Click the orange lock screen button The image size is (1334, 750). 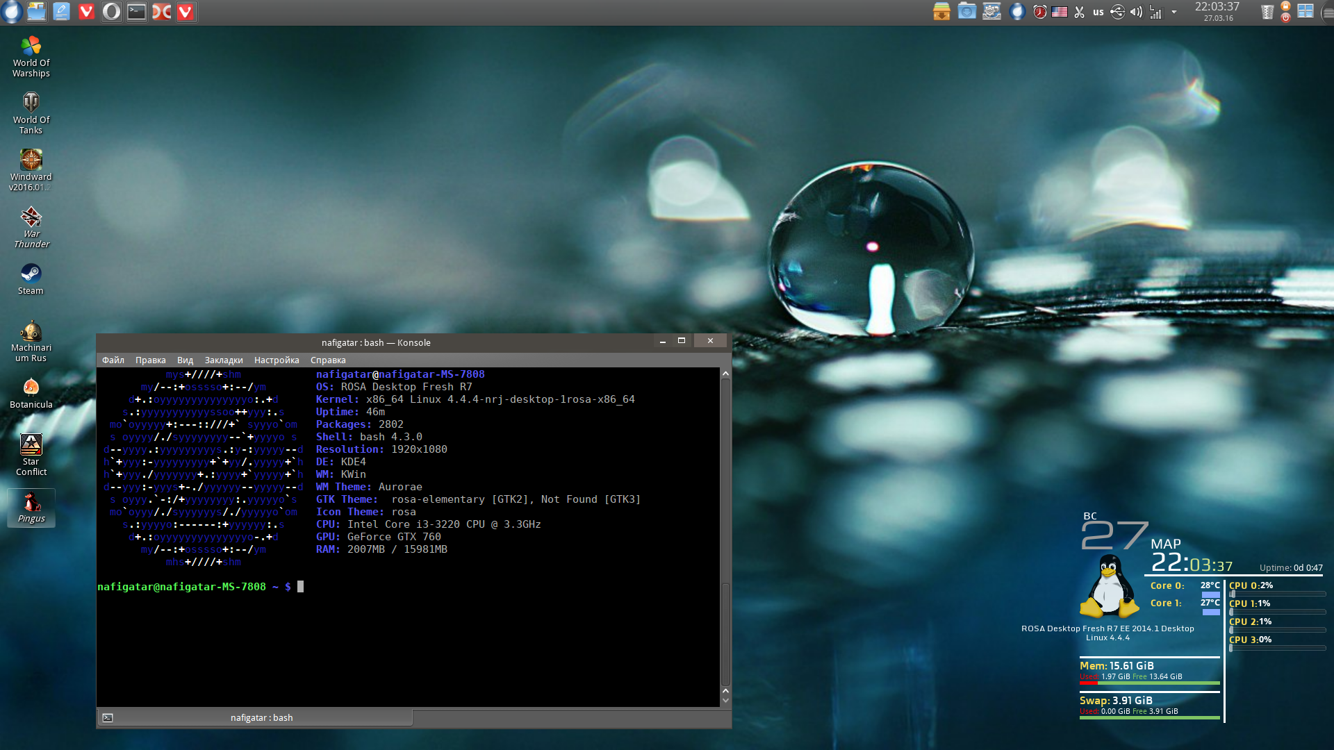click(1285, 6)
